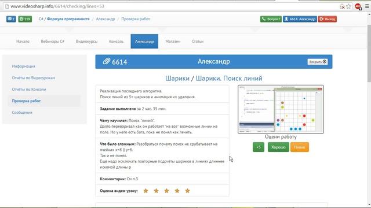371x208 pixels.
Task: Select the second rating star
Action: (x=156, y=191)
